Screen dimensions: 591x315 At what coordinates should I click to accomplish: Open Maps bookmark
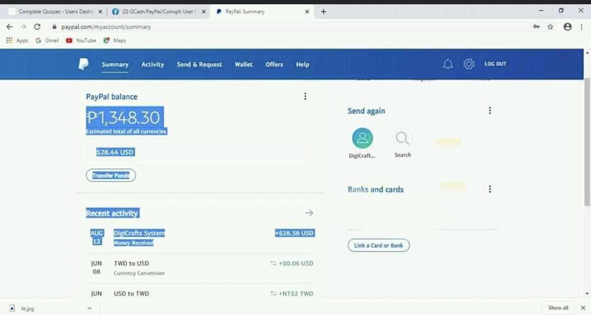click(115, 40)
